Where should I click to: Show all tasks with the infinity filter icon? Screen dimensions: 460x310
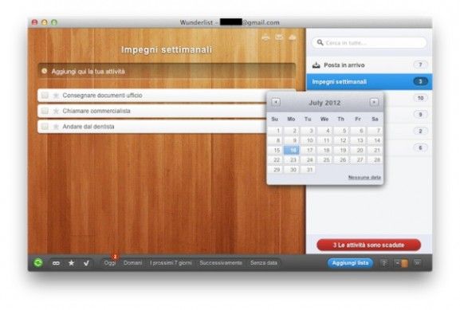(56, 263)
